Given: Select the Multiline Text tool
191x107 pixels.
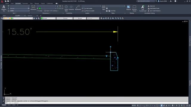Looking at the screenshot, I should coord(4,8).
